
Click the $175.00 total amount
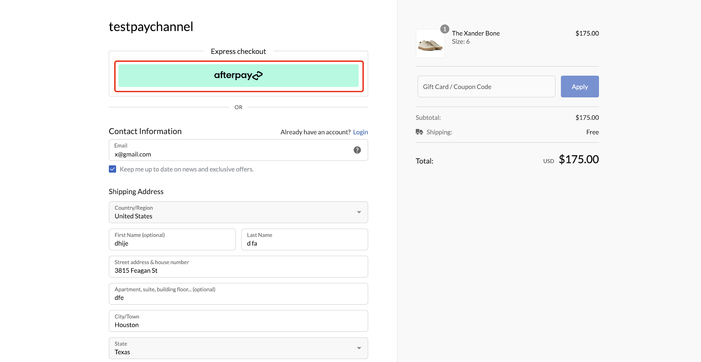tap(579, 159)
